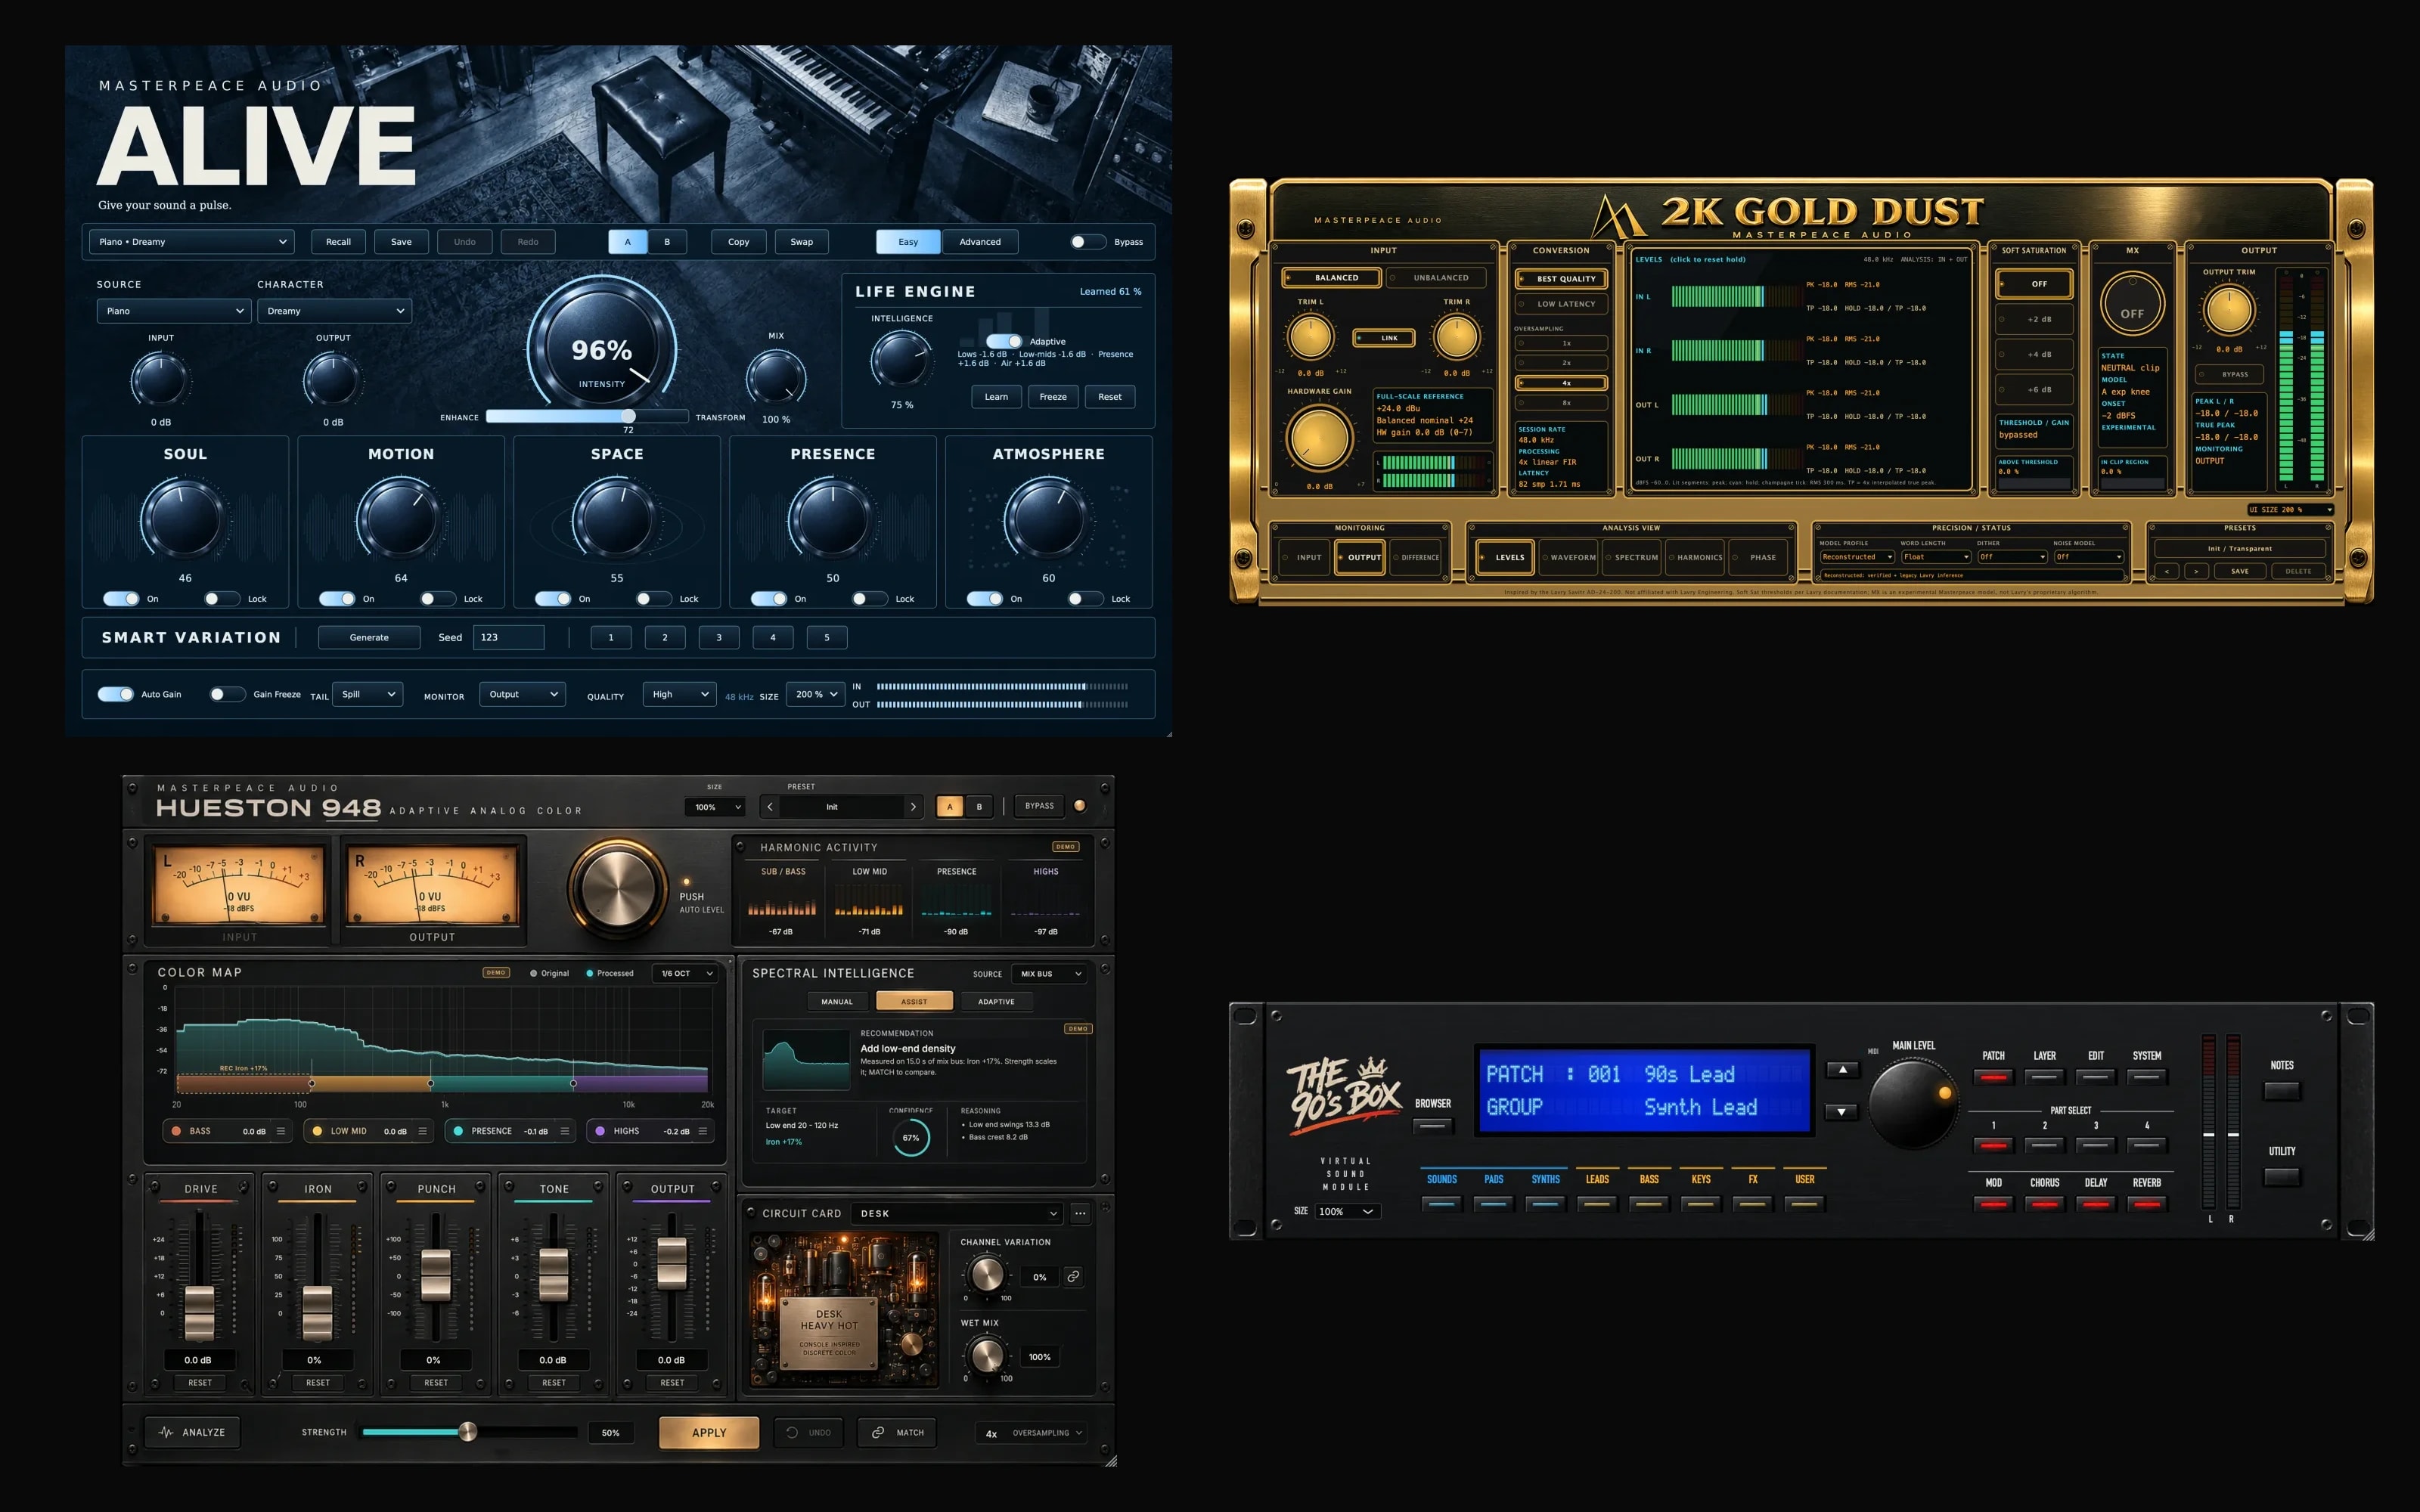Go to previous preset in Hueston 948
The image size is (2420, 1512).
coord(769,807)
